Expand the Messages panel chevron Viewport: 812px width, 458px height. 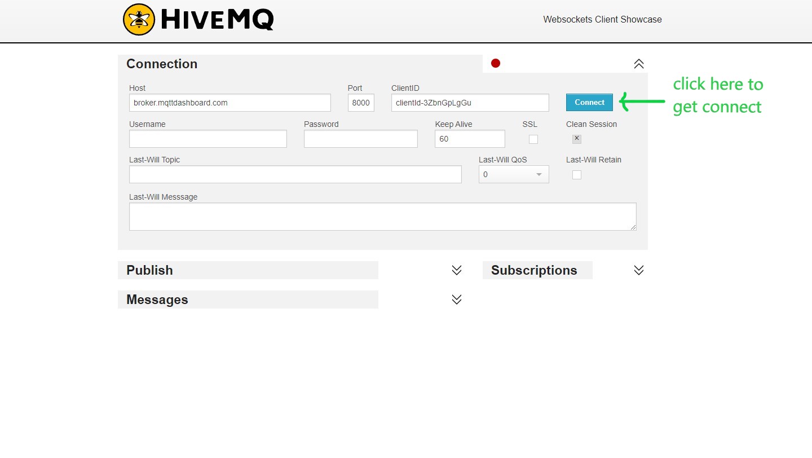(457, 300)
